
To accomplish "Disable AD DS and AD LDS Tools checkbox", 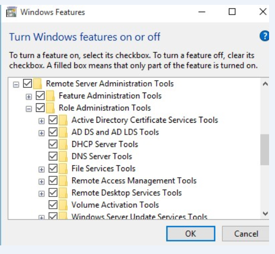I will [53, 132].
